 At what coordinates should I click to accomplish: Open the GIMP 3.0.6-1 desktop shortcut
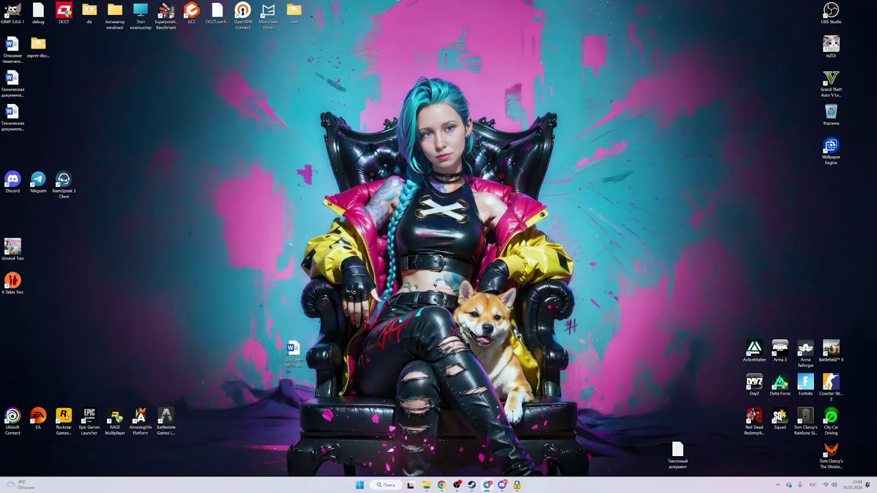pyautogui.click(x=12, y=14)
